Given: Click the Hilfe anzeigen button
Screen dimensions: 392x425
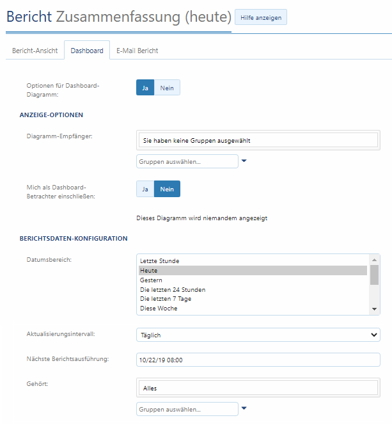Looking at the screenshot, I should click(x=261, y=17).
